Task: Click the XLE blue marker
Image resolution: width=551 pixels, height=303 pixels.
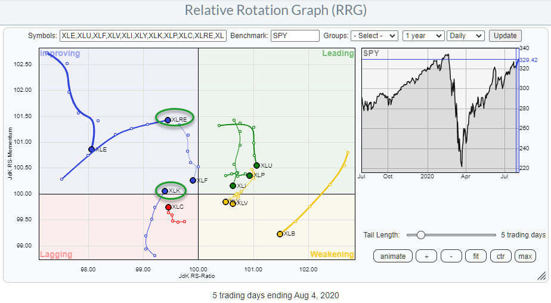Action: tap(91, 149)
